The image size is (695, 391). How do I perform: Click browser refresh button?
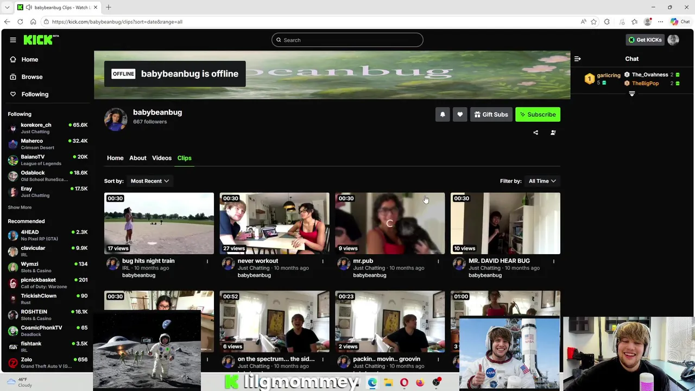pos(20,22)
